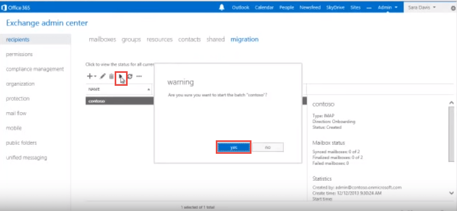Open the more options ellipsis in toolbar
The height and width of the screenshot is (211, 457).
tap(139, 77)
